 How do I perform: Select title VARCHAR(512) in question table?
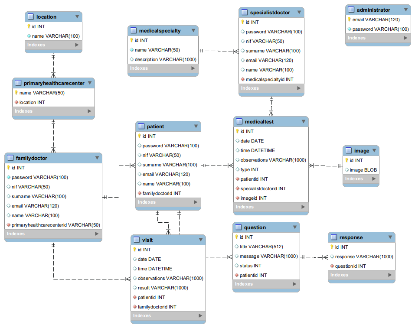click(261, 247)
